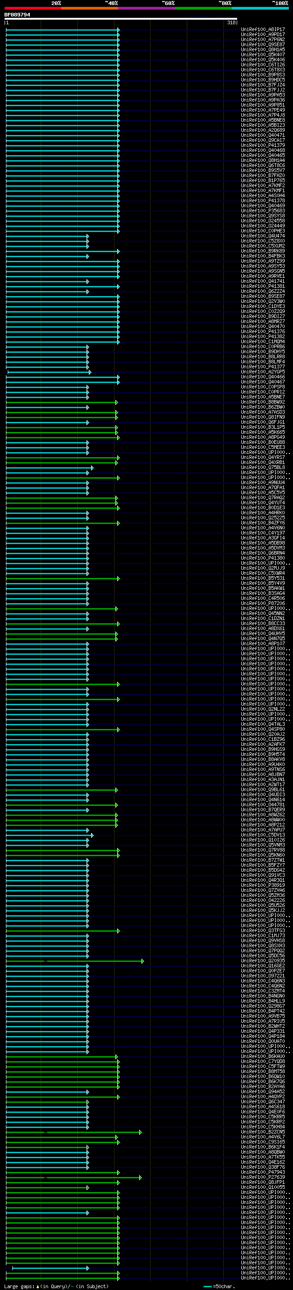Image resolution: width=293 pixels, height=1290 pixels.
Task: Select hit label UniRef100_Q3TFG3
Action: click(263, 931)
